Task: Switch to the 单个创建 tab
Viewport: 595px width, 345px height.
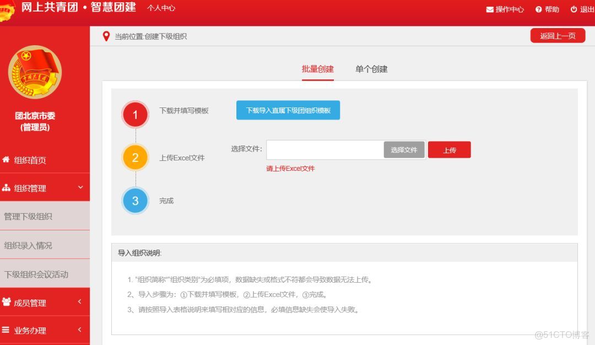Action: coord(371,69)
